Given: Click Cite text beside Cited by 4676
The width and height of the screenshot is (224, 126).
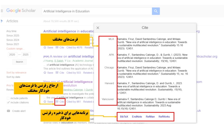Looking at the screenshot, I should tap(62, 47).
